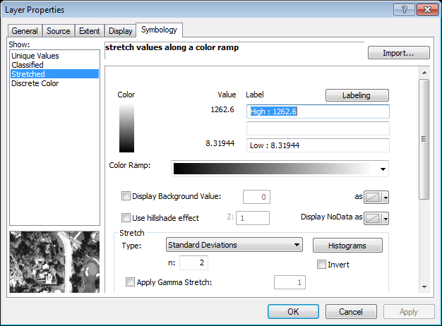Click the standard deviations n field

pyautogui.click(x=193, y=262)
